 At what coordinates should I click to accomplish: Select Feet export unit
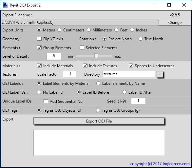click(x=116, y=30)
